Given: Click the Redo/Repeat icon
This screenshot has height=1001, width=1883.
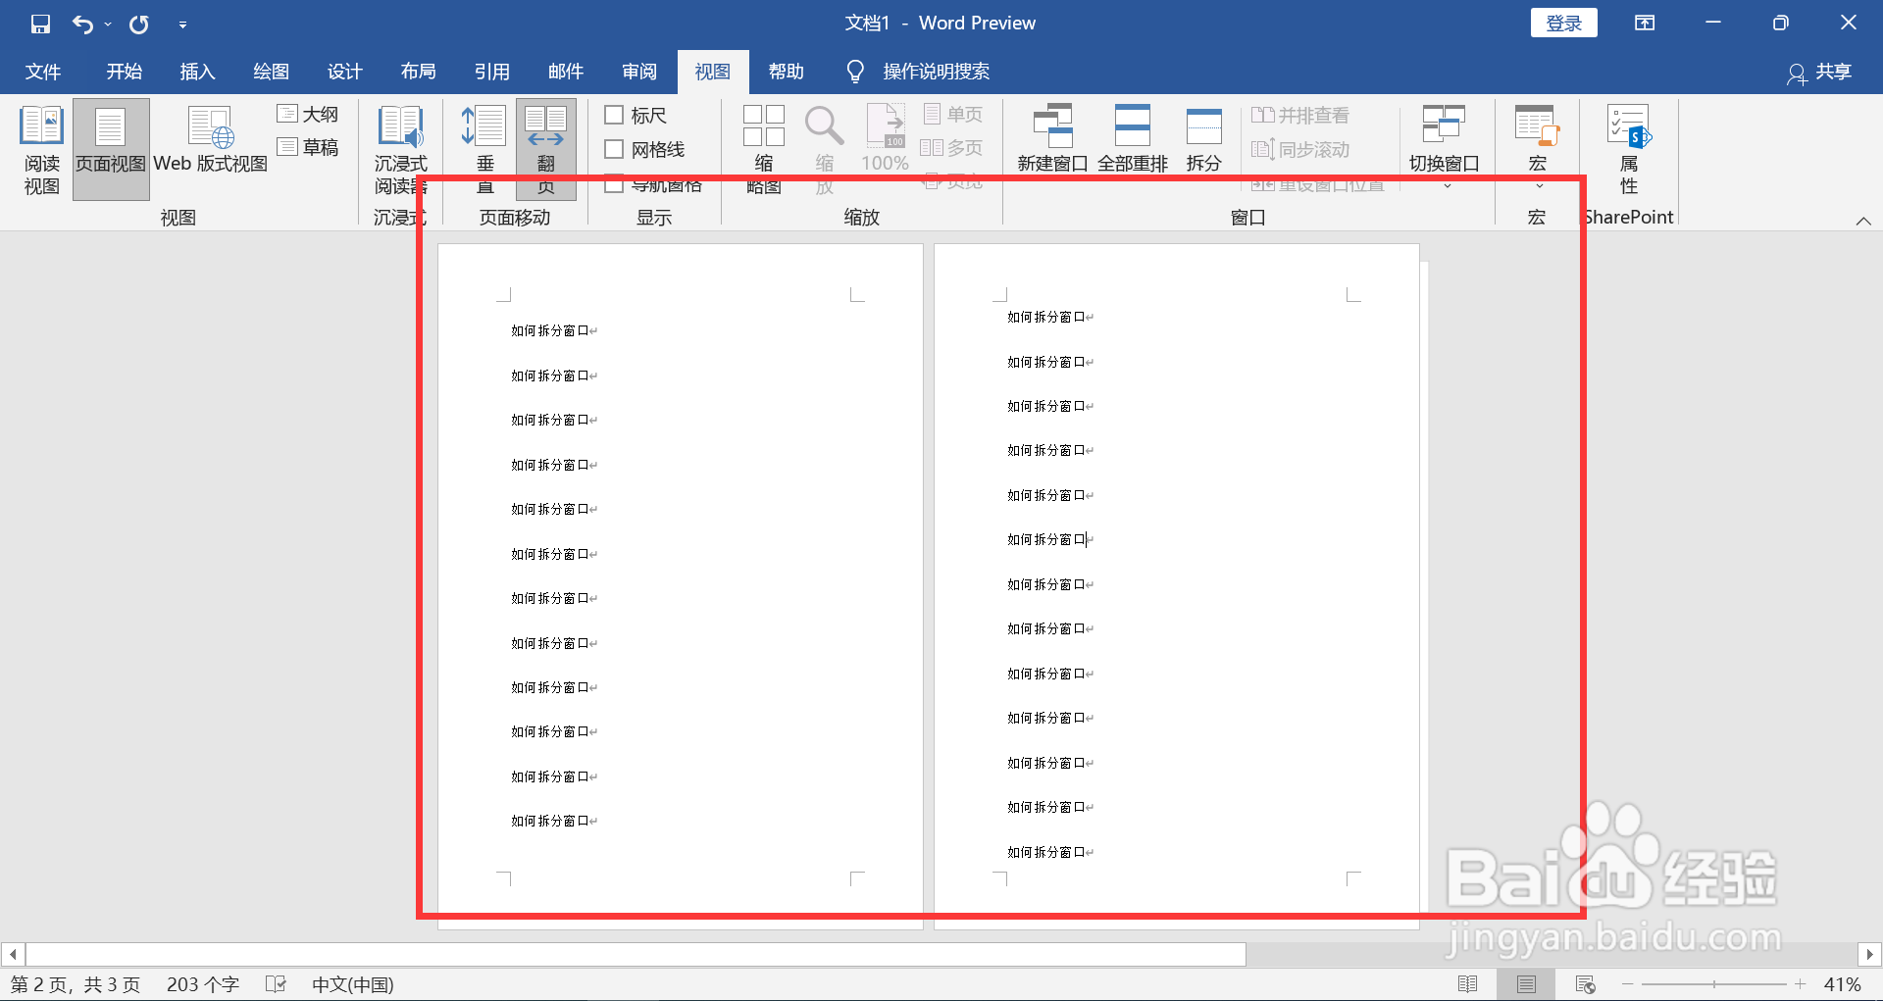Looking at the screenshot, I should click(x=139, y=24).
